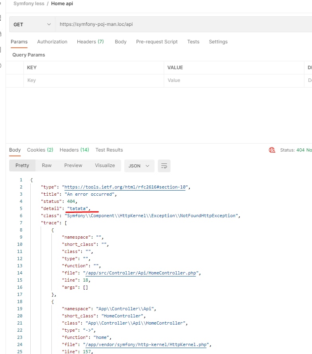Viewport: 312px width, 354px height.
Task: Switch response view to Raw
Action: [x=47, y=165]
